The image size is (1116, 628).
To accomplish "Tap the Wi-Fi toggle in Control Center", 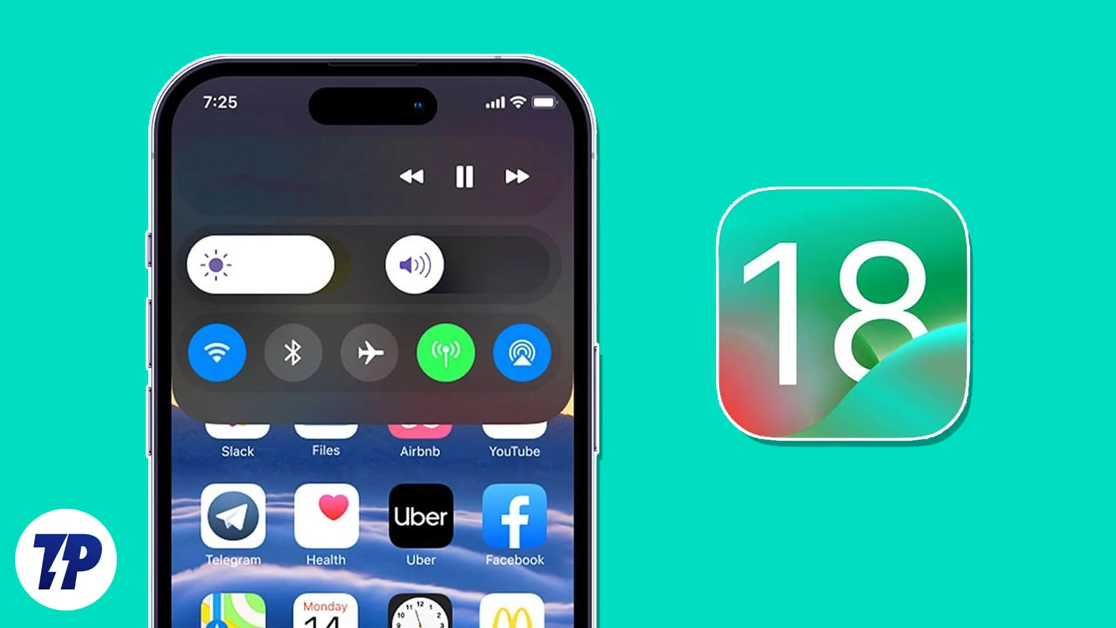I will tap(217, 353).
